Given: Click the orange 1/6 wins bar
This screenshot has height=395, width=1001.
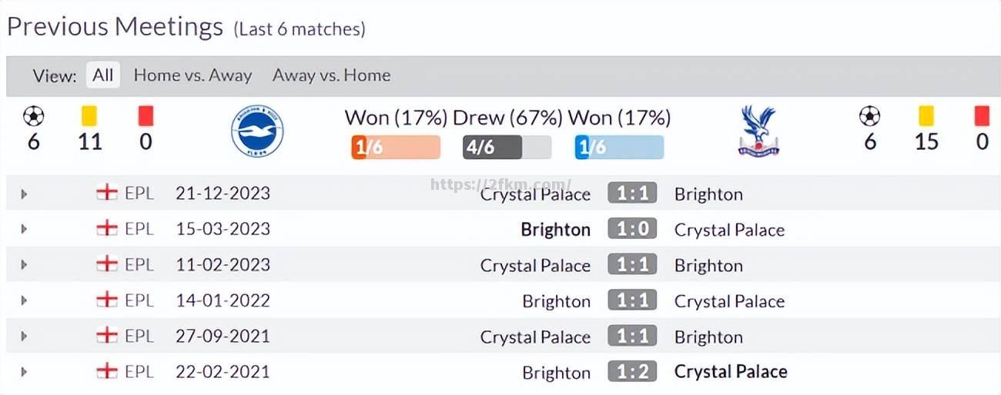Looking at the screenshot, I should [395, 147].
